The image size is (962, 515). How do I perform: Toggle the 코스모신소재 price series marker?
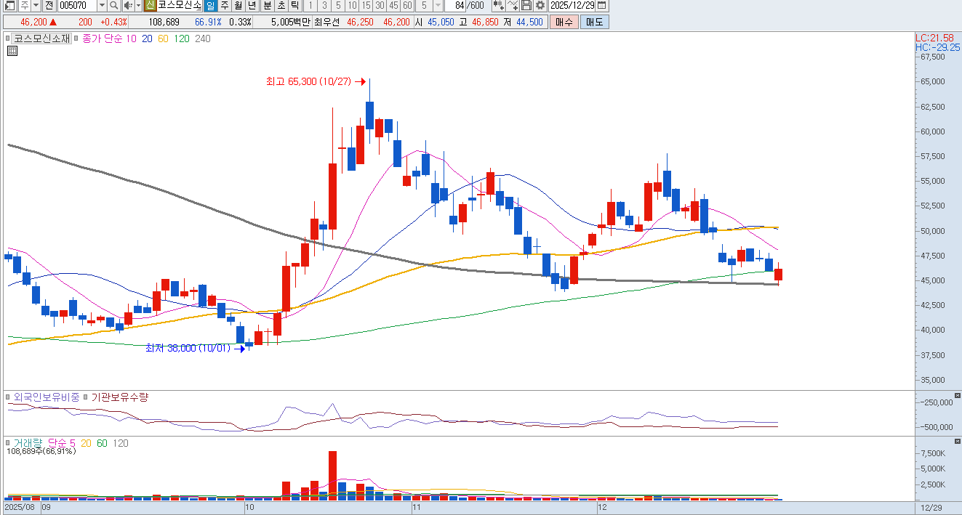tap(8, 38)
